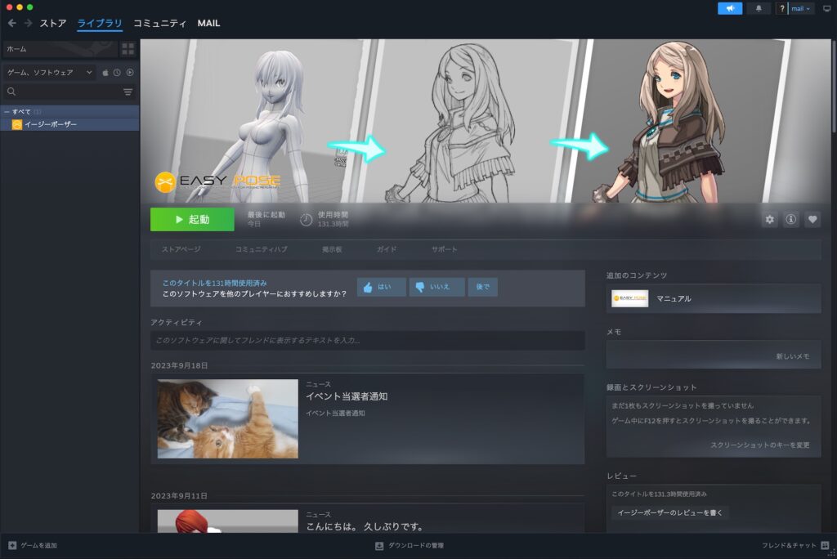Select イージーポーザー in the library list
The width and height of the screenshot is (837, 559).
pyautogui.click(x=70, y=124)
